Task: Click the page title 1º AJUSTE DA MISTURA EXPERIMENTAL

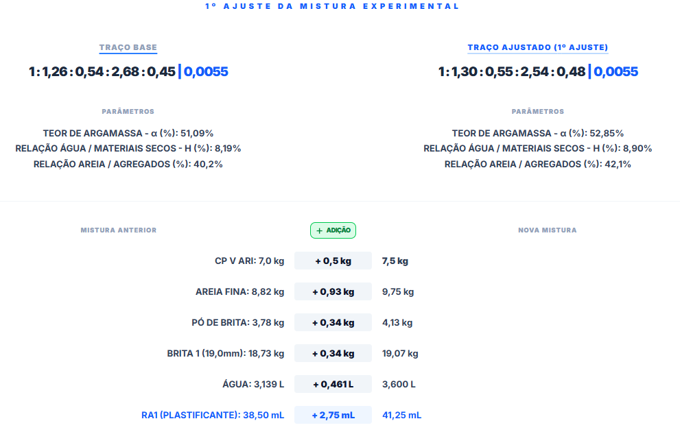Action: (x=332, y=6)
